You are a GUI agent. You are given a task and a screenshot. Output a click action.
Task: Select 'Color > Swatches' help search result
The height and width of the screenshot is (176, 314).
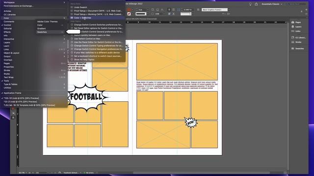[x=97, y=18]
